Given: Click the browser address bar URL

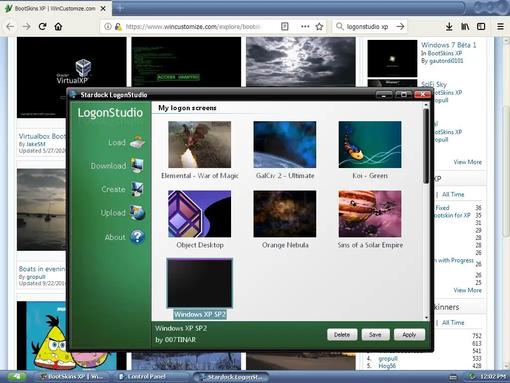Looking at the screenshot, I should pos(194,27).
